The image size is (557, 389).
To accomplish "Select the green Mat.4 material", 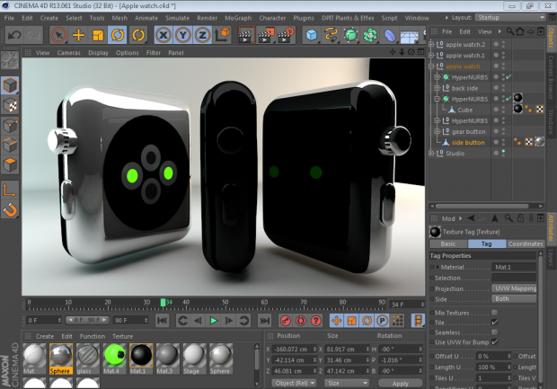I will pyautogui.click(x=114, y=358).
